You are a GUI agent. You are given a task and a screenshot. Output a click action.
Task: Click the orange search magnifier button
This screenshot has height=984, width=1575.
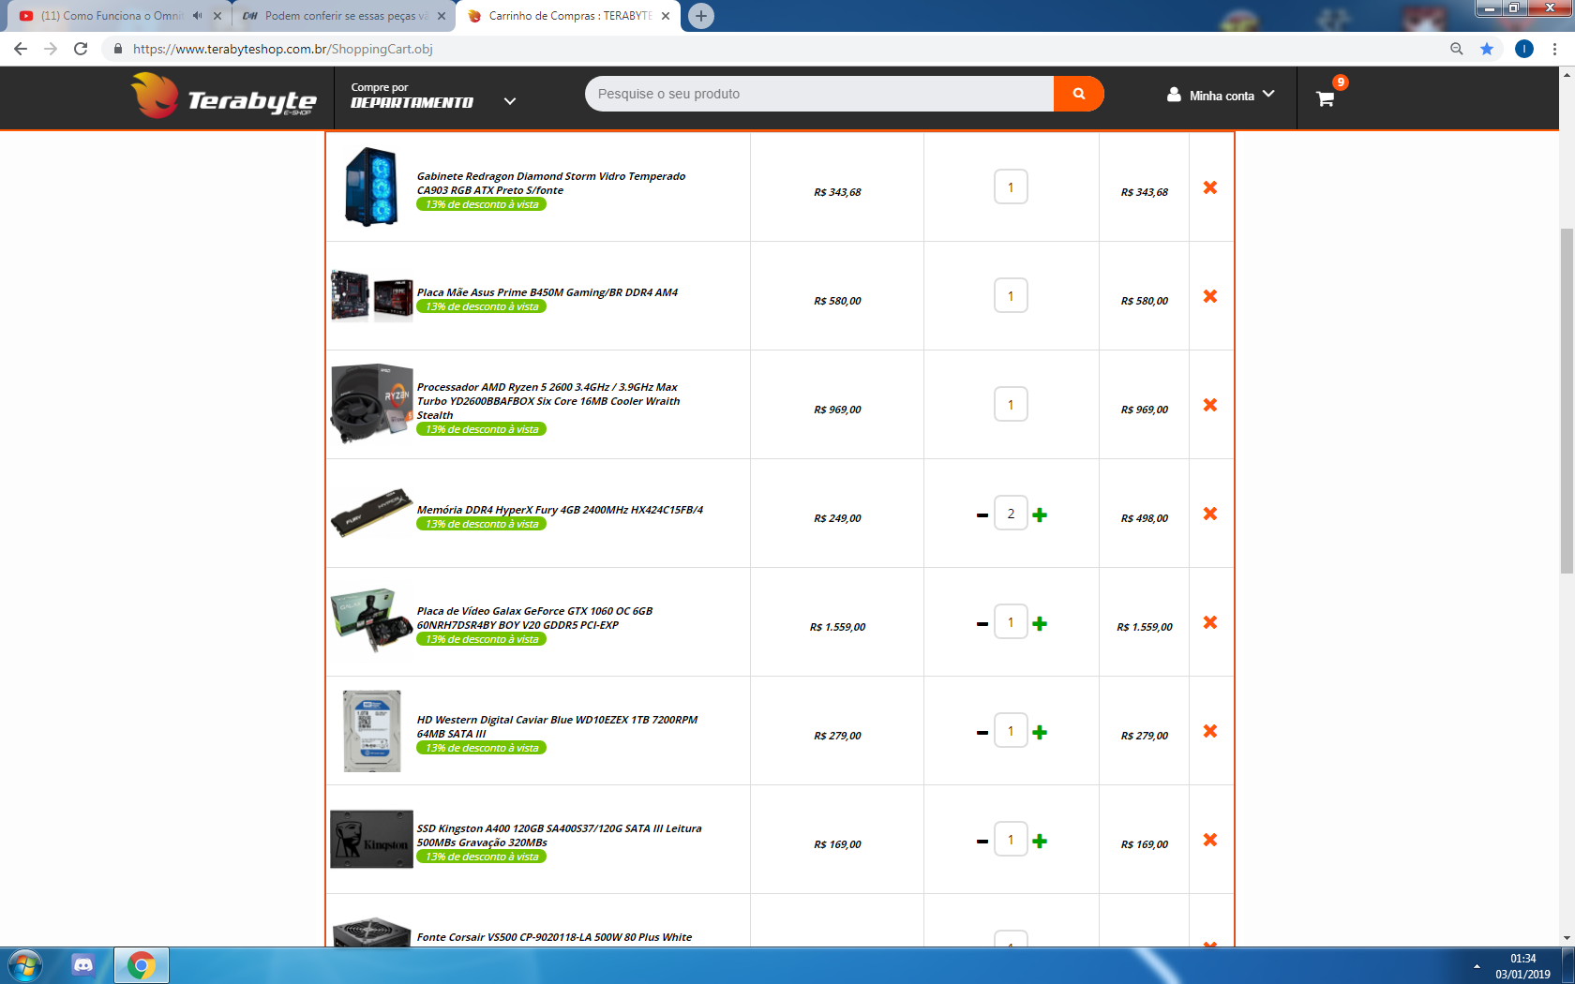point(1078,94)
